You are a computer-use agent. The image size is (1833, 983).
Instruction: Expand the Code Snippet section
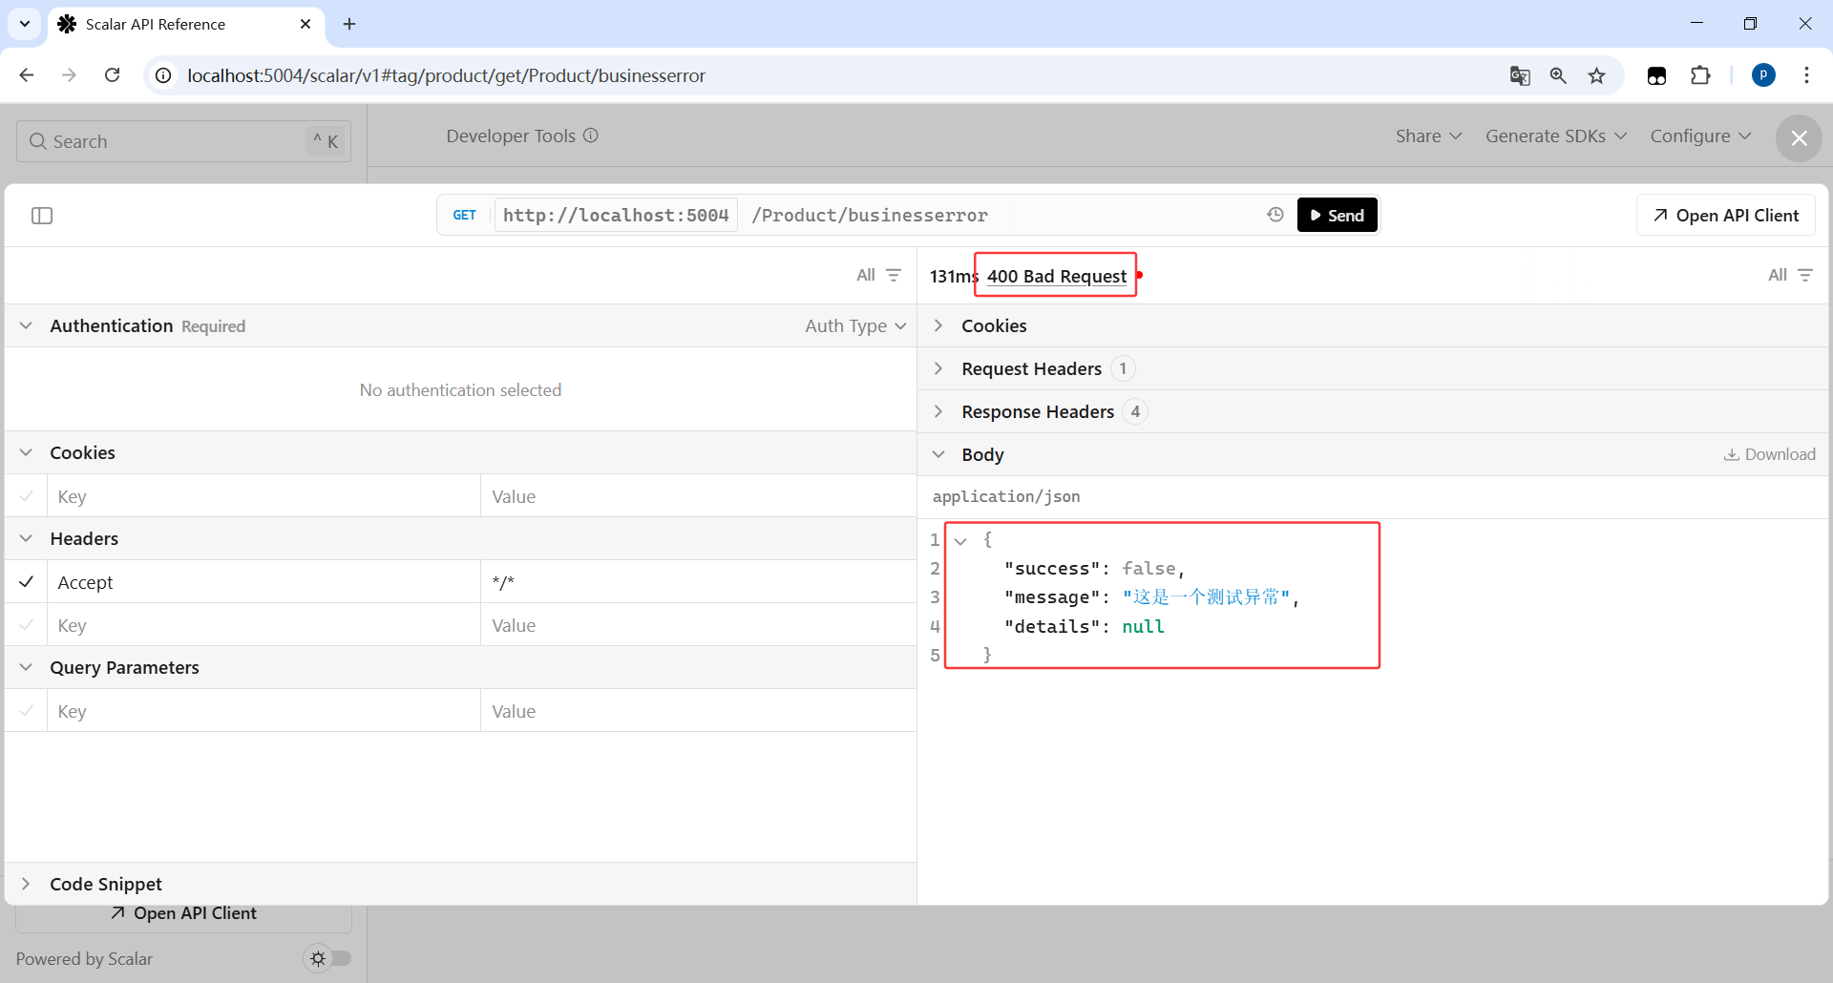(x=26, y=884)
